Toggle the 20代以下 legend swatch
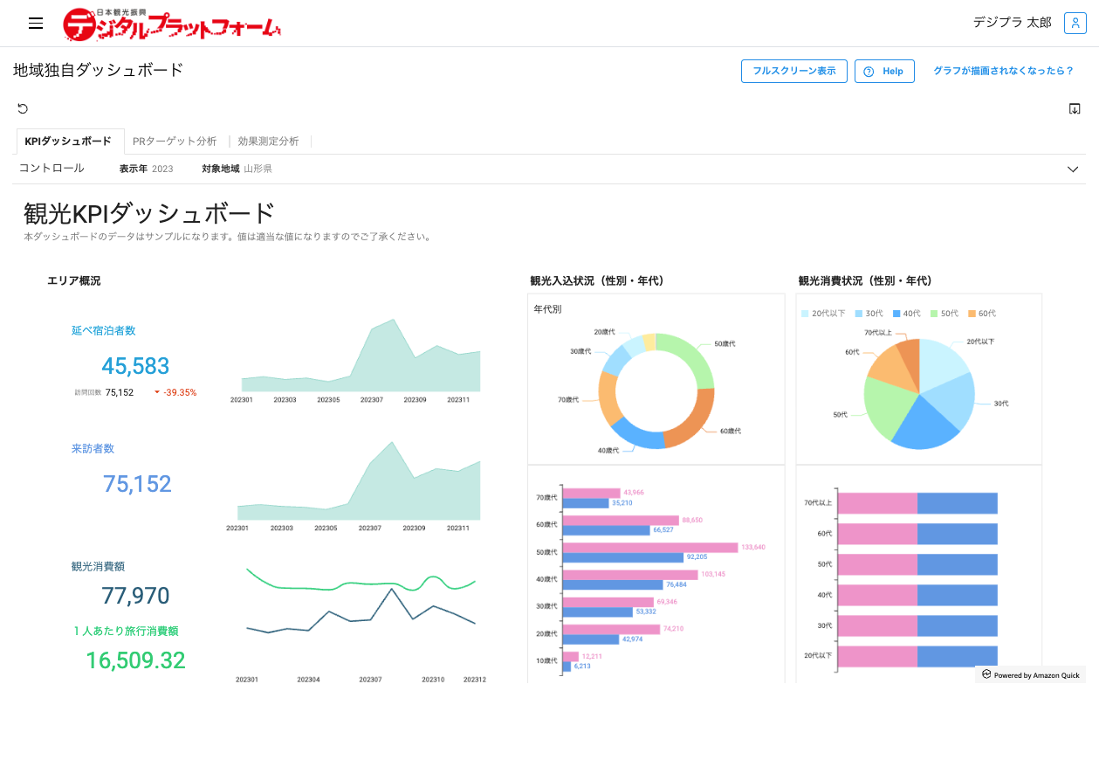The image size is (1099, 760). tap(805, 313)
